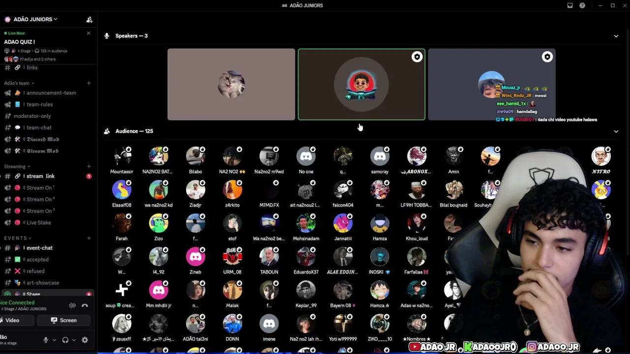Click the invite people icon beside ADÃO JUNIORS
630x354 pixels.
tap(89, 20)
